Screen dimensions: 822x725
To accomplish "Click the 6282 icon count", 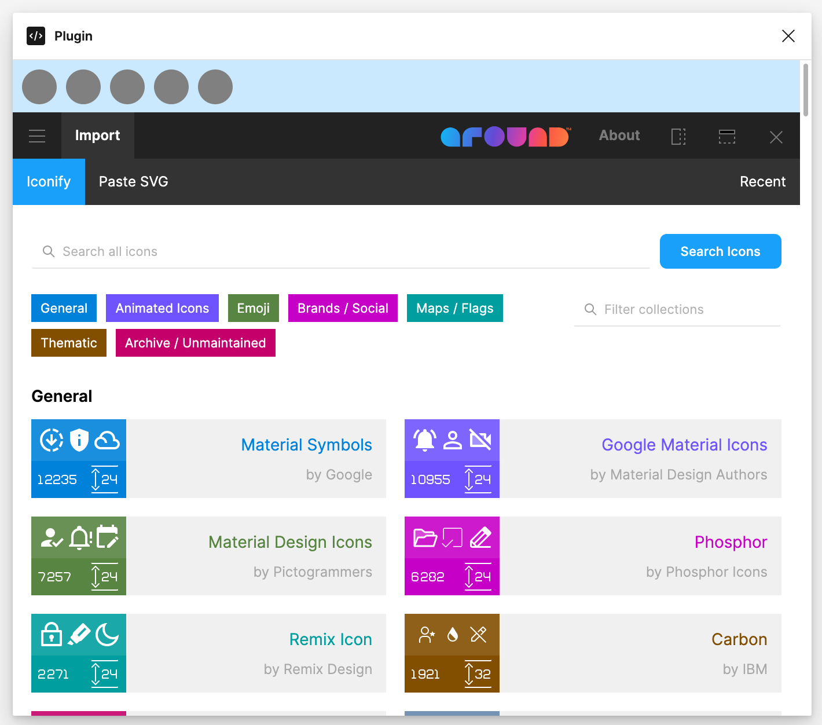I will (x=427, y=577).
